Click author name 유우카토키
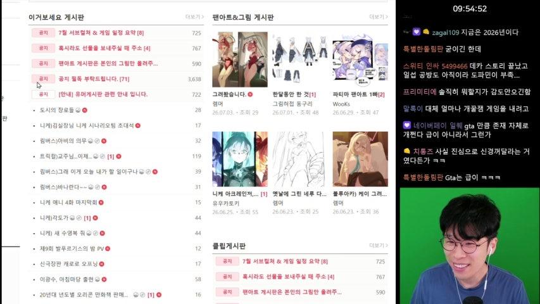 225,203
